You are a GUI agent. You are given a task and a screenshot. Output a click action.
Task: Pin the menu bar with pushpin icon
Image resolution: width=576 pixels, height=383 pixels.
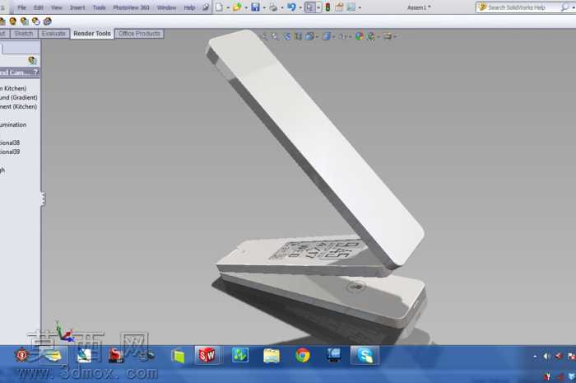(206, 7)
